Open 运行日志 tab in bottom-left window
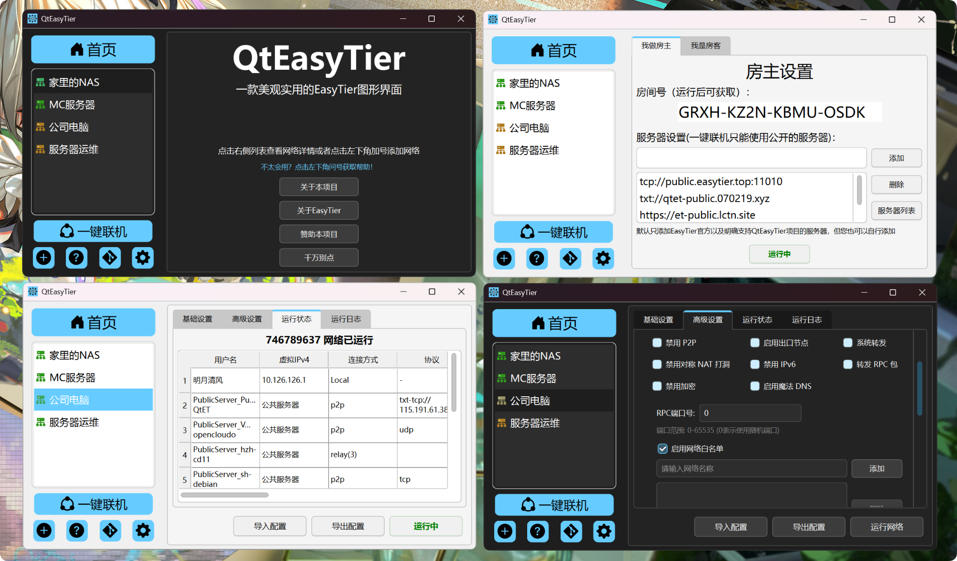The width and height of the screenshot is (957, 561). point(346,319)
